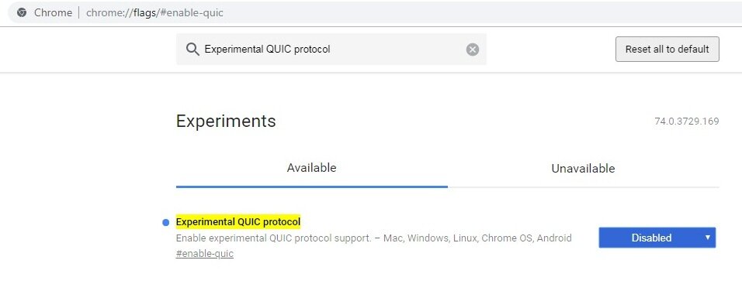Image resolution: width=742 pixels, height=291 pixels.
Task: Clear the search with the X icon
Action: pyautogui.click(x=472, y=49)
